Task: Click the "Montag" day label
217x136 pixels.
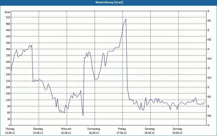Action: pyautogui.click(x=10, y=129)
